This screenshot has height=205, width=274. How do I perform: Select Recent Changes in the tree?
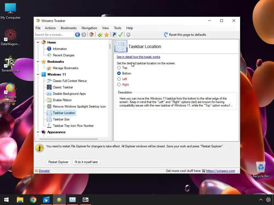(x=64, y=55)
